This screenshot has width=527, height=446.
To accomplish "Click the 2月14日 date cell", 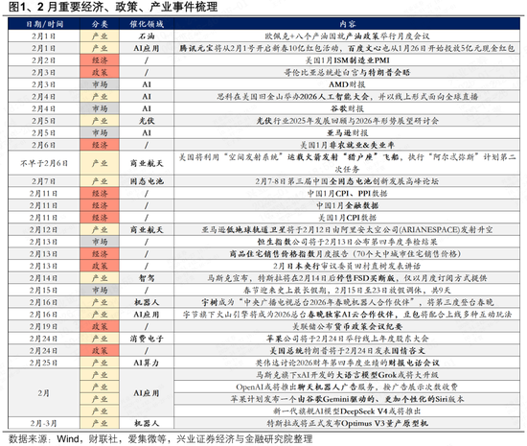I will (44, 278).
